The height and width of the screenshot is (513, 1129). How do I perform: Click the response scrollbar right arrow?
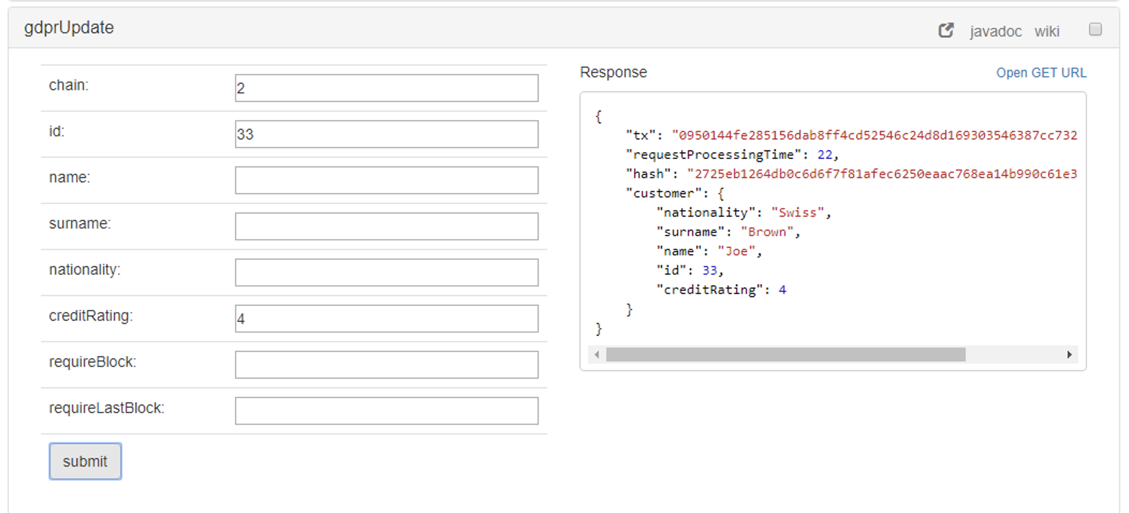[1069, 355]
